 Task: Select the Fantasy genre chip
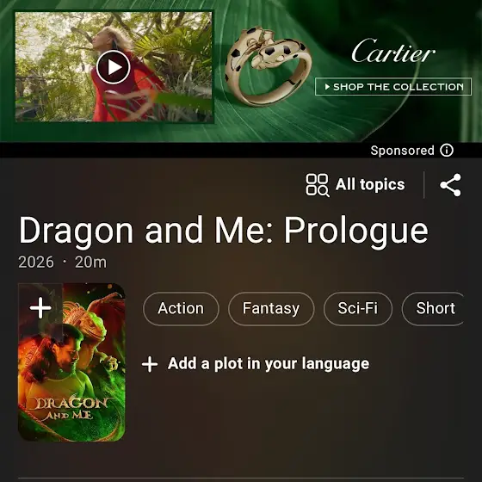271,309
